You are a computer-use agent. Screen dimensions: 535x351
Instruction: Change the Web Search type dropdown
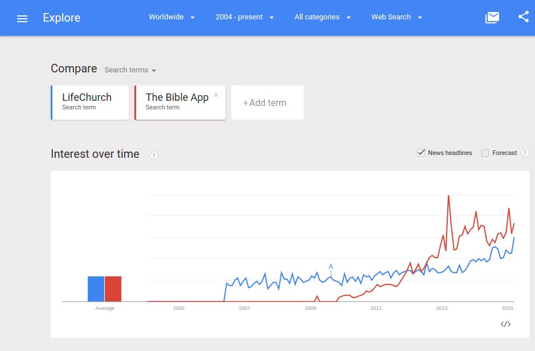tap(397, 17)
